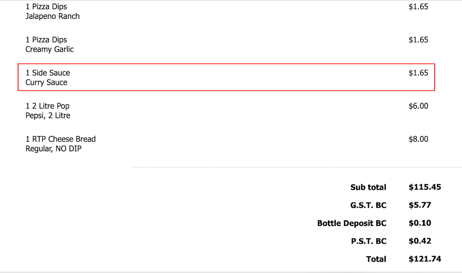Screen dimensions: 462x273
Task: Click the 1 Side Sauce item name
Action: point(48,73)
